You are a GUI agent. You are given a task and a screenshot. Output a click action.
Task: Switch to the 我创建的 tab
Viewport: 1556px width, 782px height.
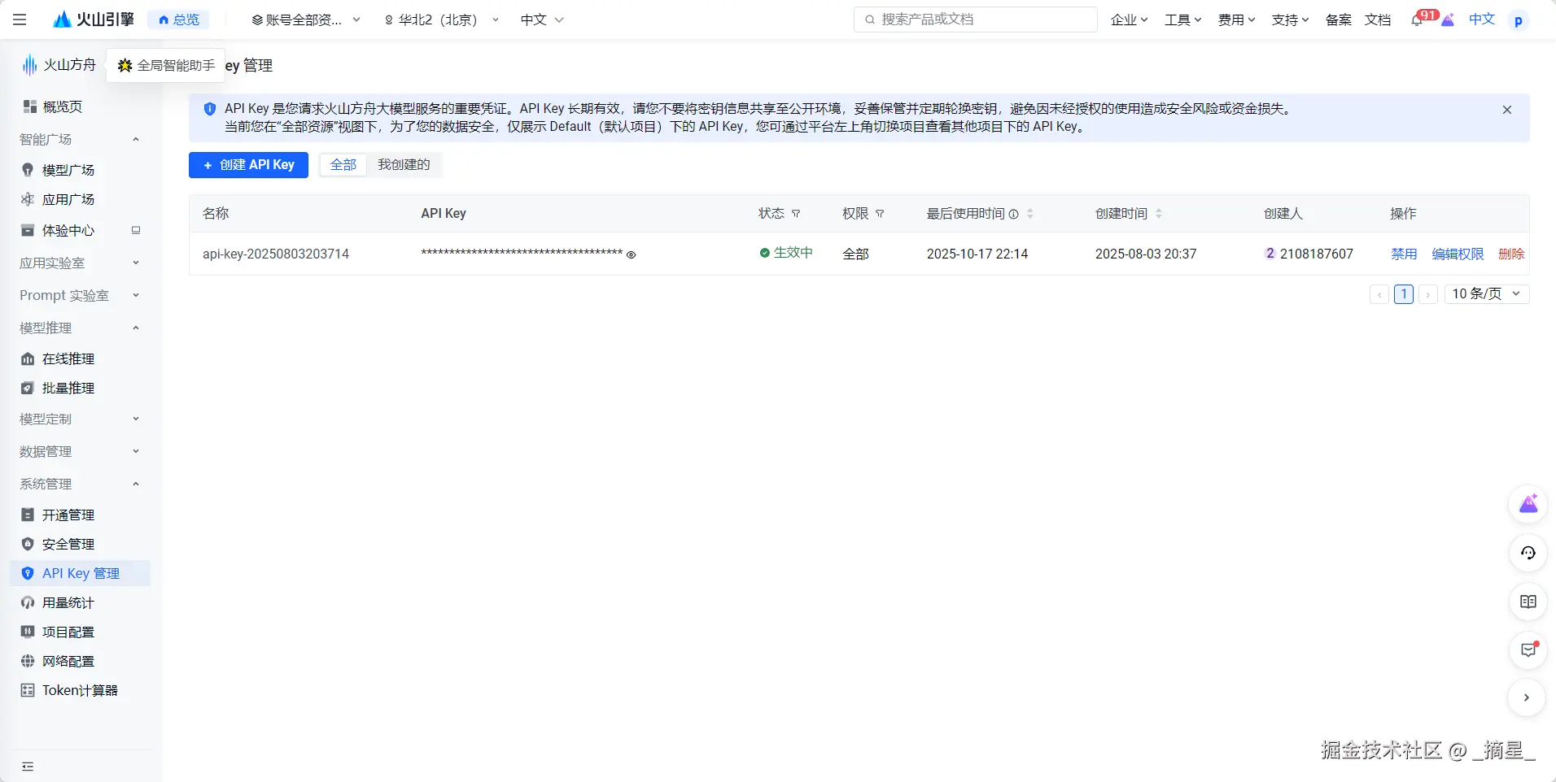tap(404, 165)
